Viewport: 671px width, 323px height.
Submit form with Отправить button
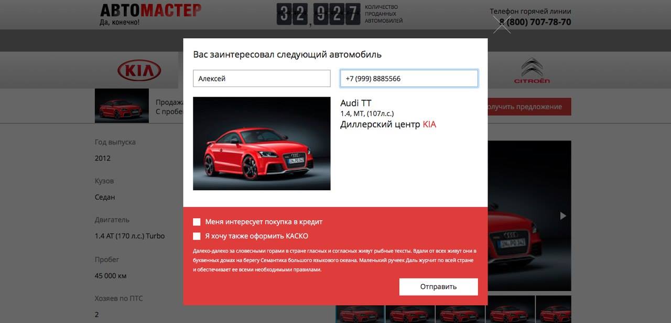[x=438, y=287]
